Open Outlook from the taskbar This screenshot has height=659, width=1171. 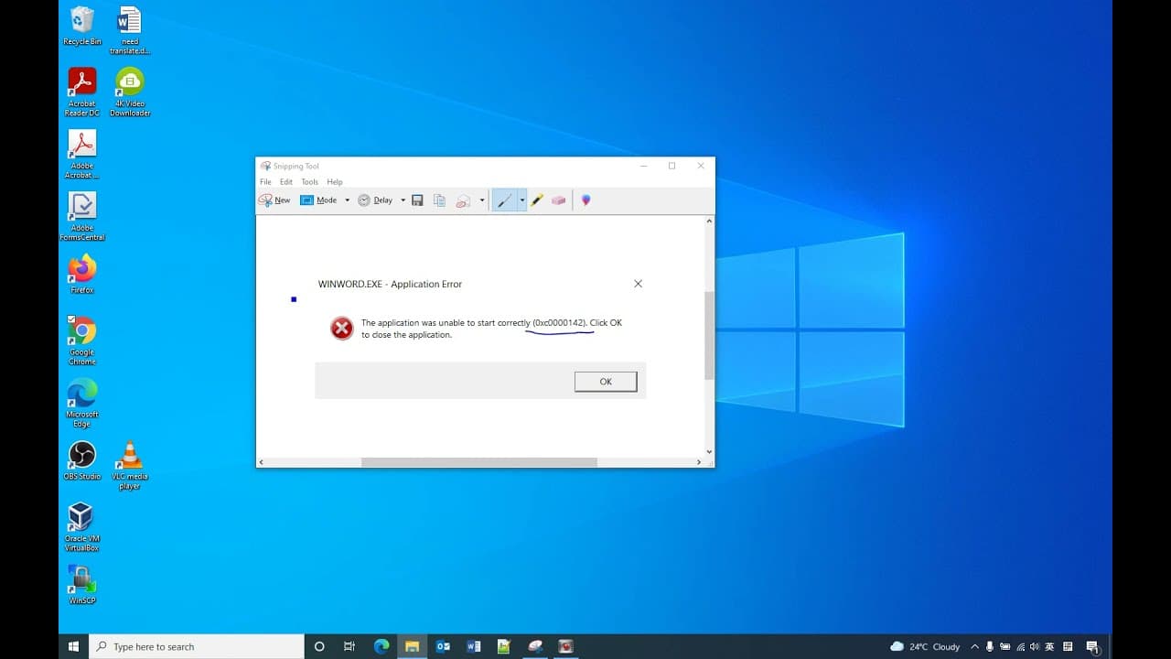[443, 646]
